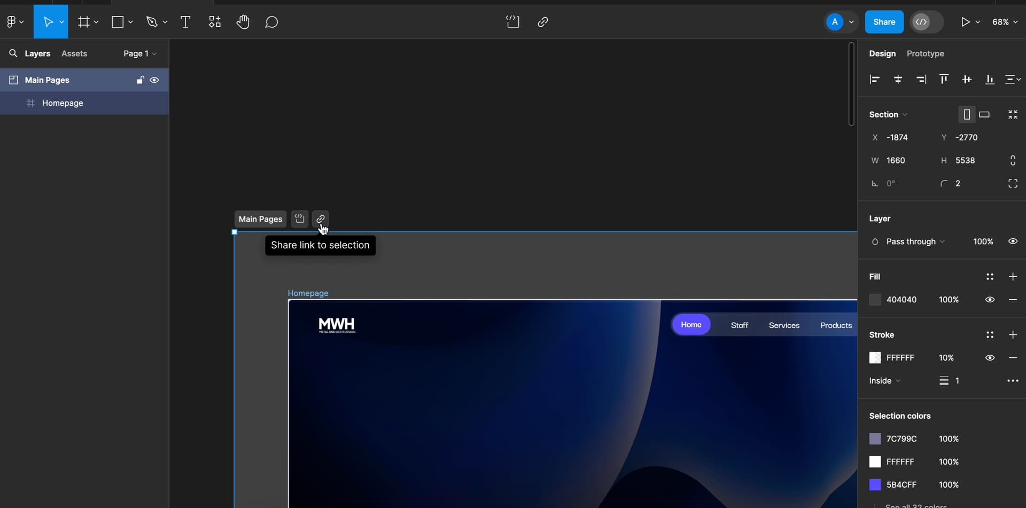The image size is (1026, 508).
Task: Open present options dropdown arrow
Action: (977, 22)
